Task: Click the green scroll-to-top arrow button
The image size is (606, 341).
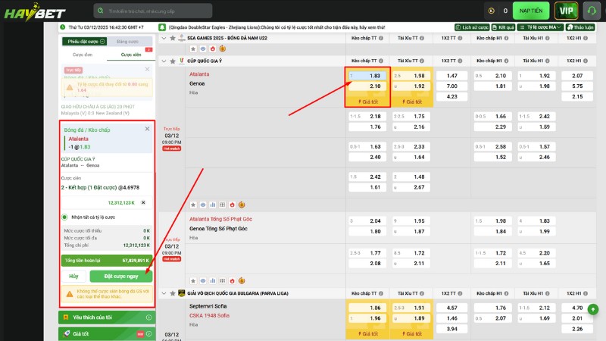Action: pyautogui.click(x=592, y=309)
